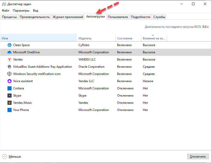Click the Microsoft OneDrive cloud icon
211x163 pixels.
coord(10,52)
